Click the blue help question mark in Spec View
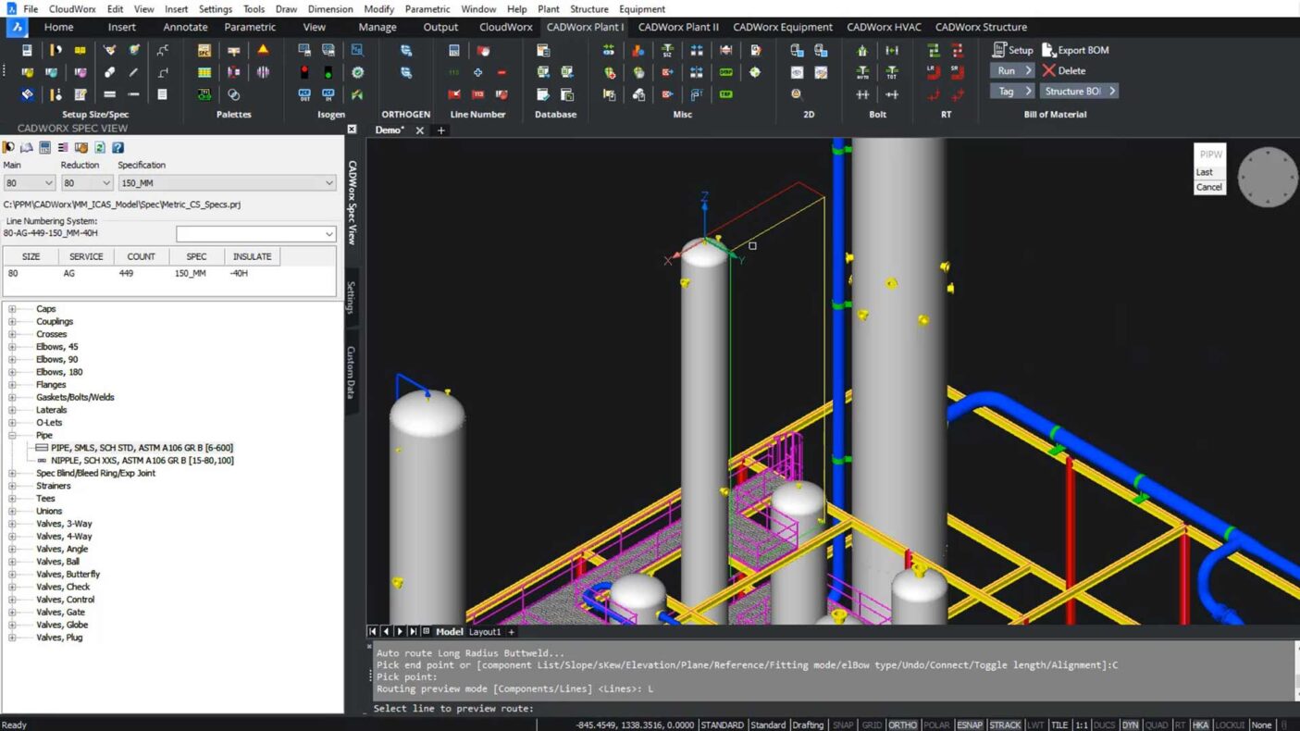Screen dimensions: 1300x731 point(118,147)
